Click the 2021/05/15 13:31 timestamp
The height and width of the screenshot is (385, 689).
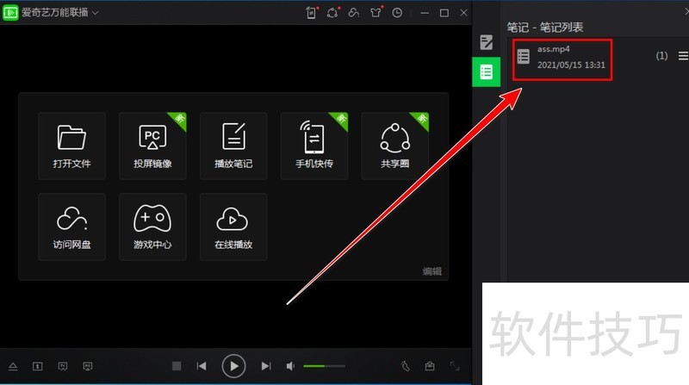(571, 65)
